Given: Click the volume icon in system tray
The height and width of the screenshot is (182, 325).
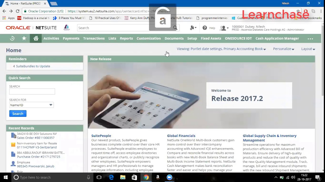Looking at the screenshot, I should coord(293,177).
